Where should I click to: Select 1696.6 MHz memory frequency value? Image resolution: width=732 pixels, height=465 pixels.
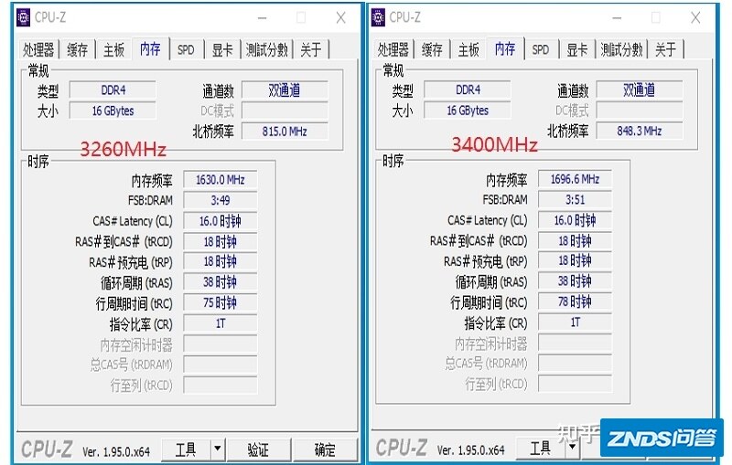575,179
